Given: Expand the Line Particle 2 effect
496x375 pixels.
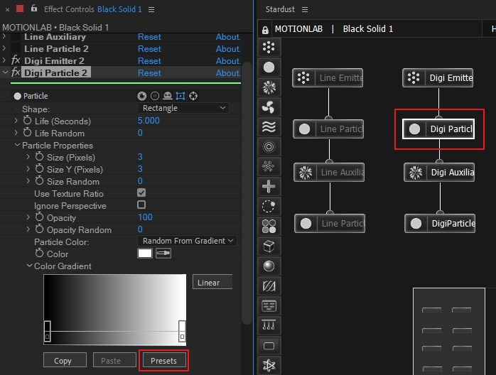Looking at the screenshot, I should point(4,48).
